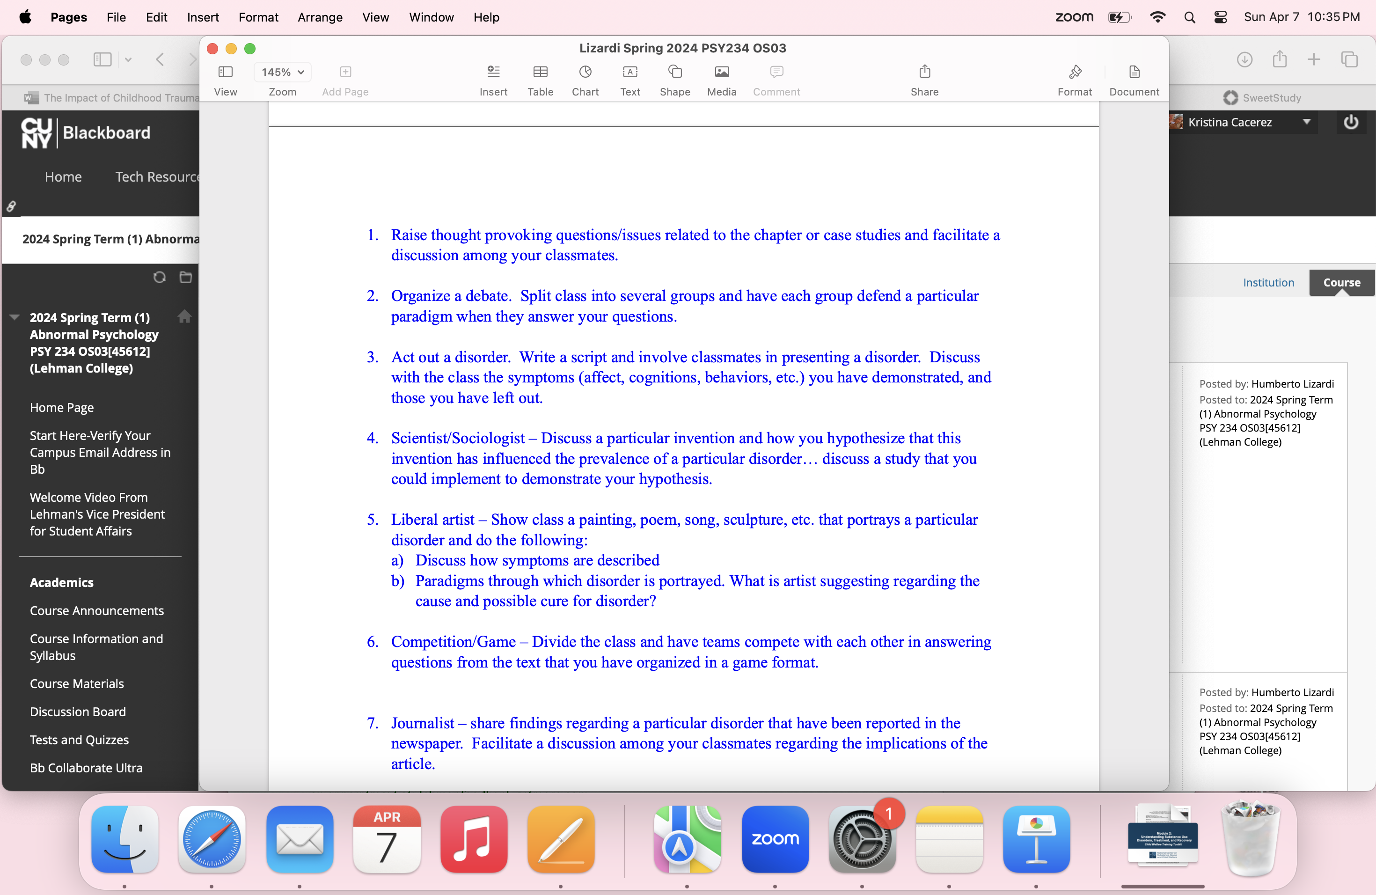Insert a Chart from the toolbar
Screen dimensions: 1376x895
tap(585, 80)
